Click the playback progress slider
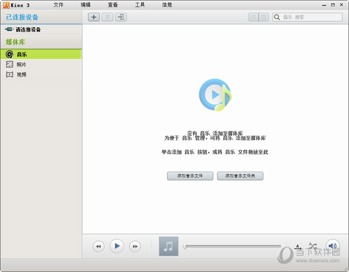This screenshot has width=349, height=272. pyautogui.click(x=232, y=246)
